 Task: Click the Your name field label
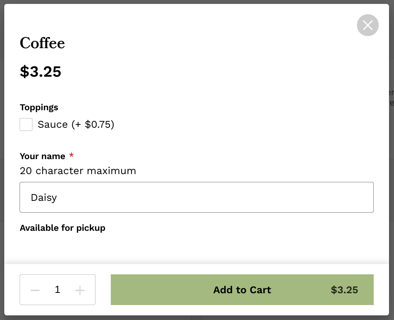tap(42, 156)
